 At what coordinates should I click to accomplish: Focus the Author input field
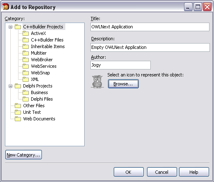[x=120, y=65]
